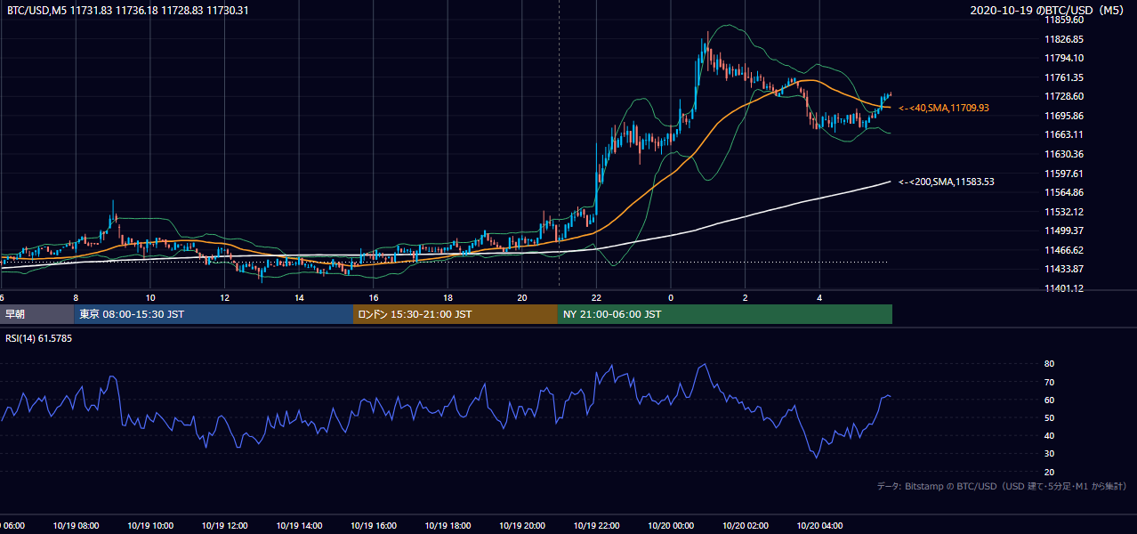The image size is (1137, 534).
Task: Click price axis value 11466.62
Action: point(1064,250)
